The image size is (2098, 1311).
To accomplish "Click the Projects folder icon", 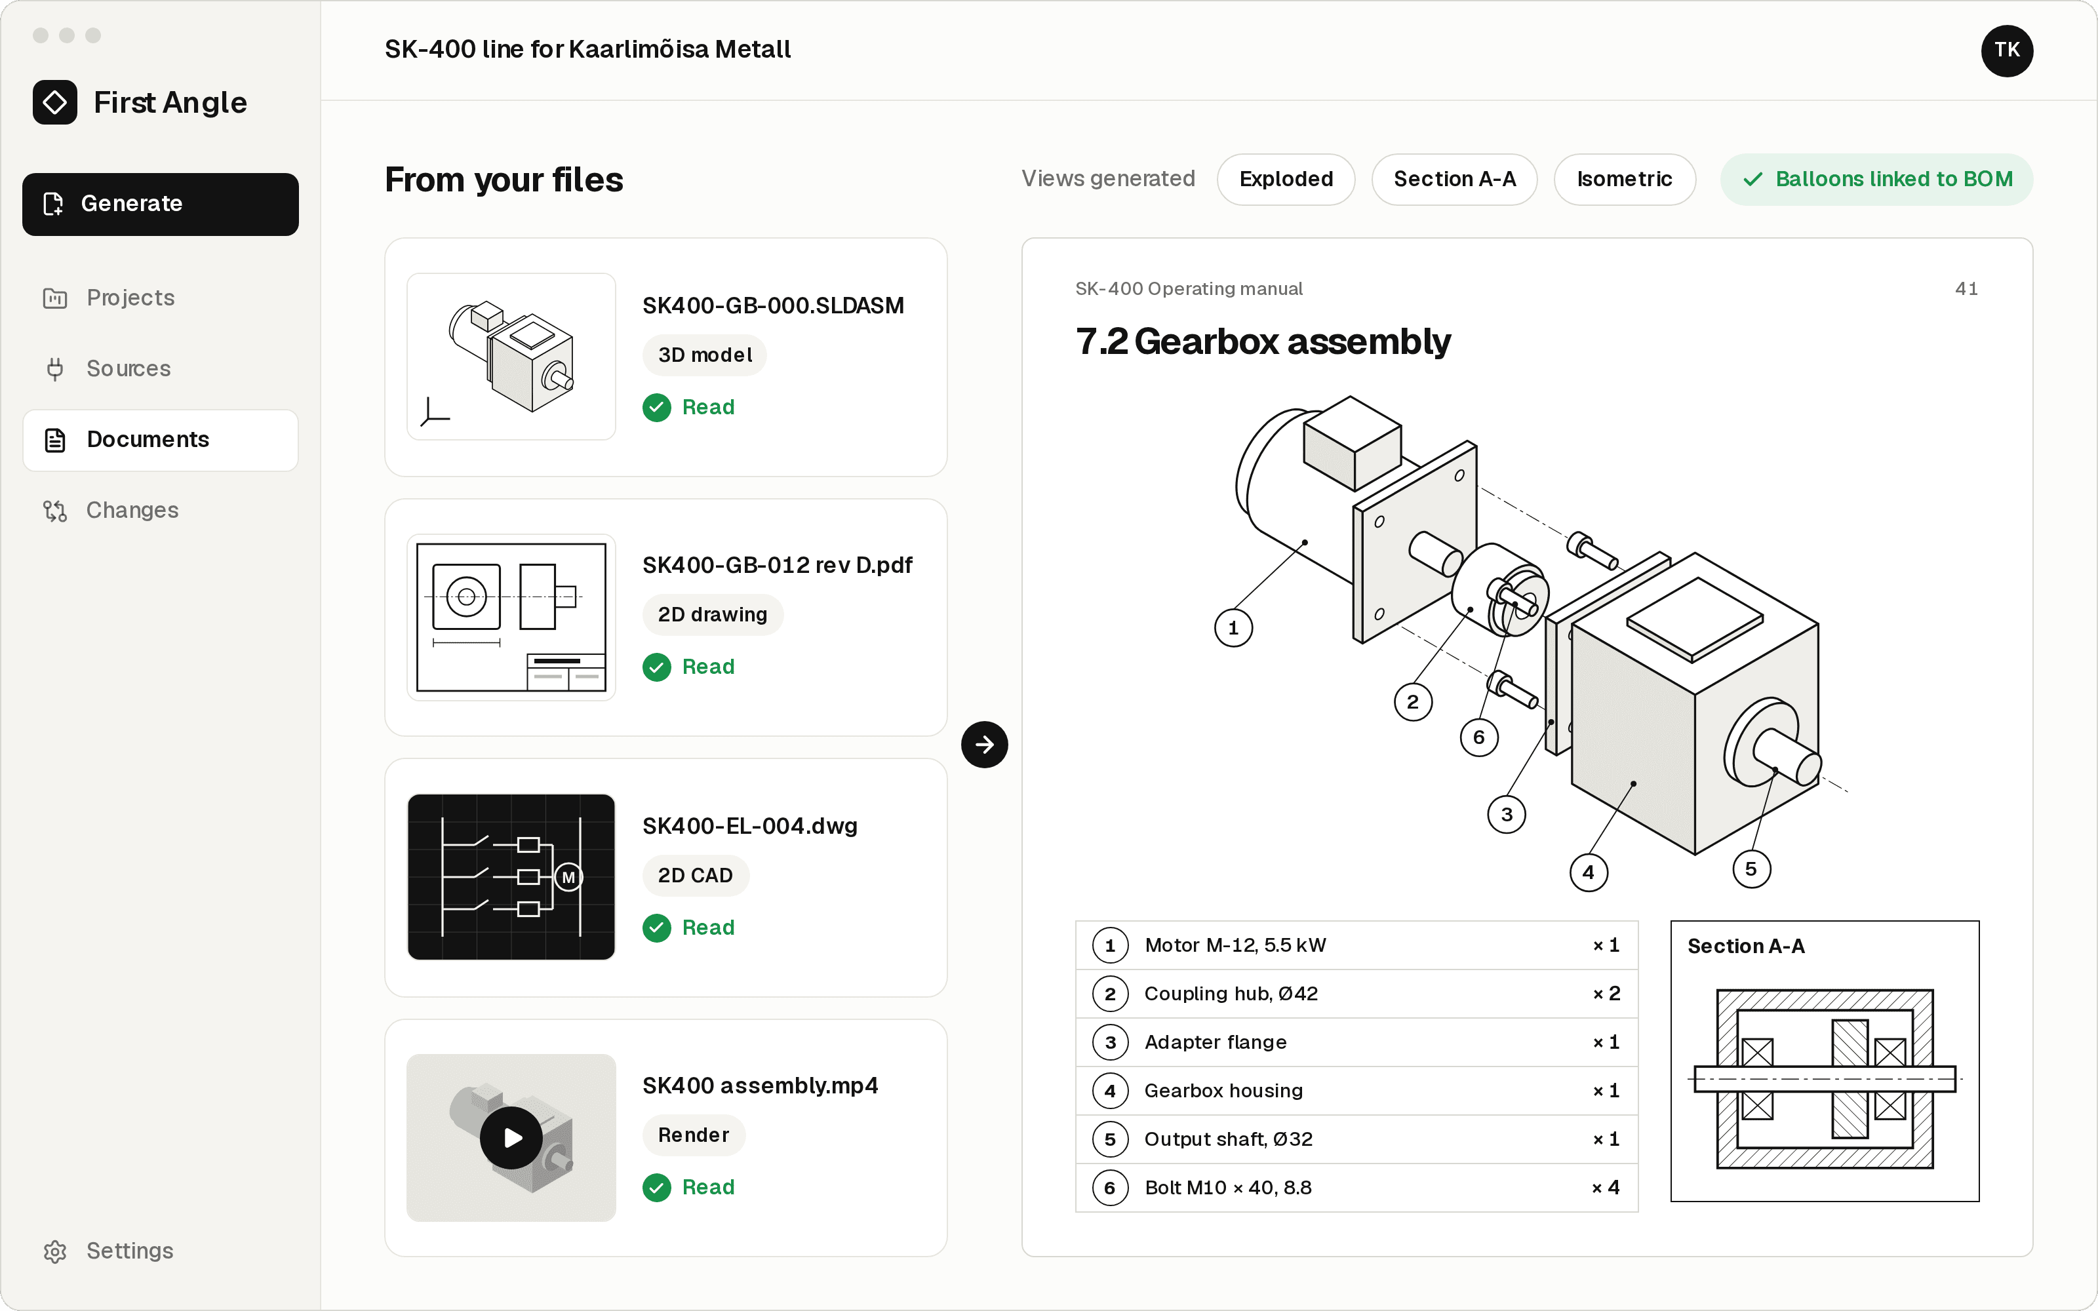I will coord(56,298).
